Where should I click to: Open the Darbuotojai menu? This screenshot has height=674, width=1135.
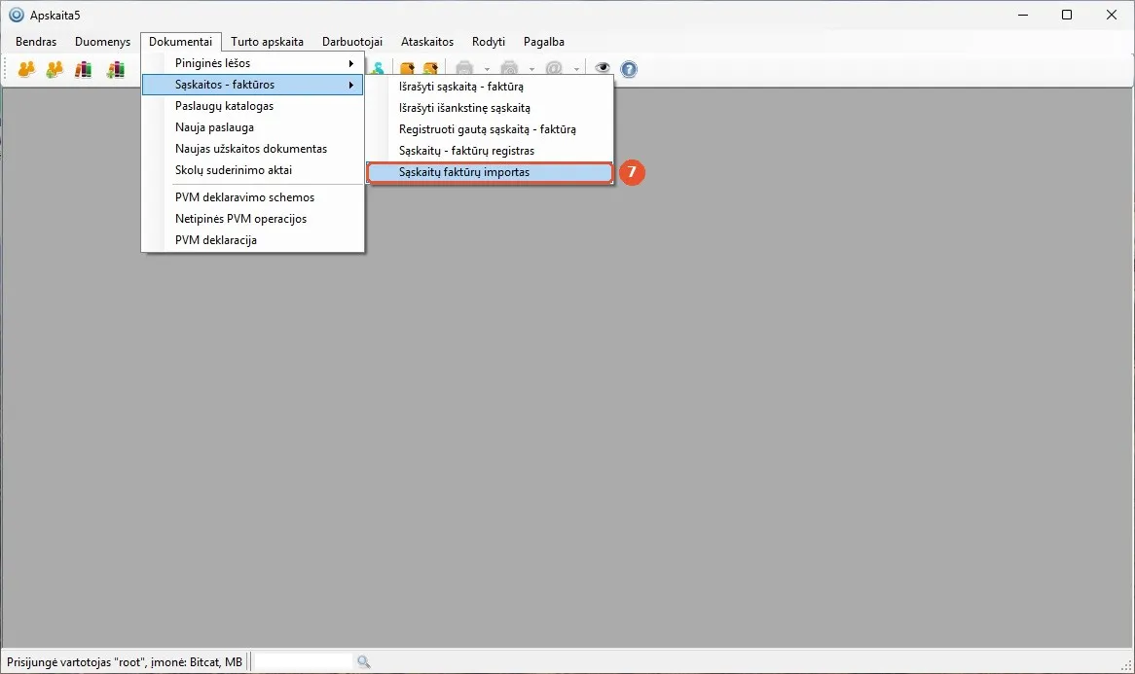[x=352, y=42]
